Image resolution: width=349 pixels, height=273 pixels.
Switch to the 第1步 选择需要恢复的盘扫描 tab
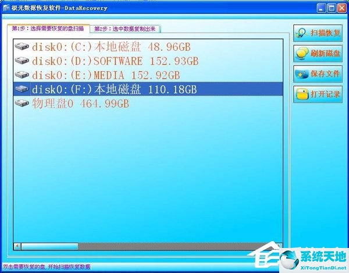48,29
